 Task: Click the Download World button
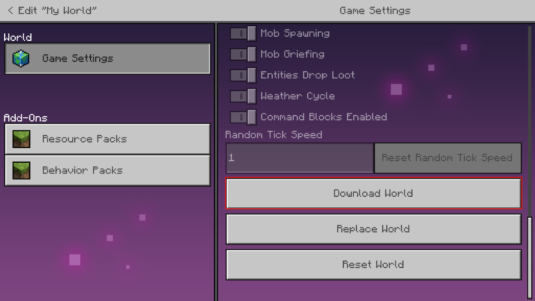point(374,193)
